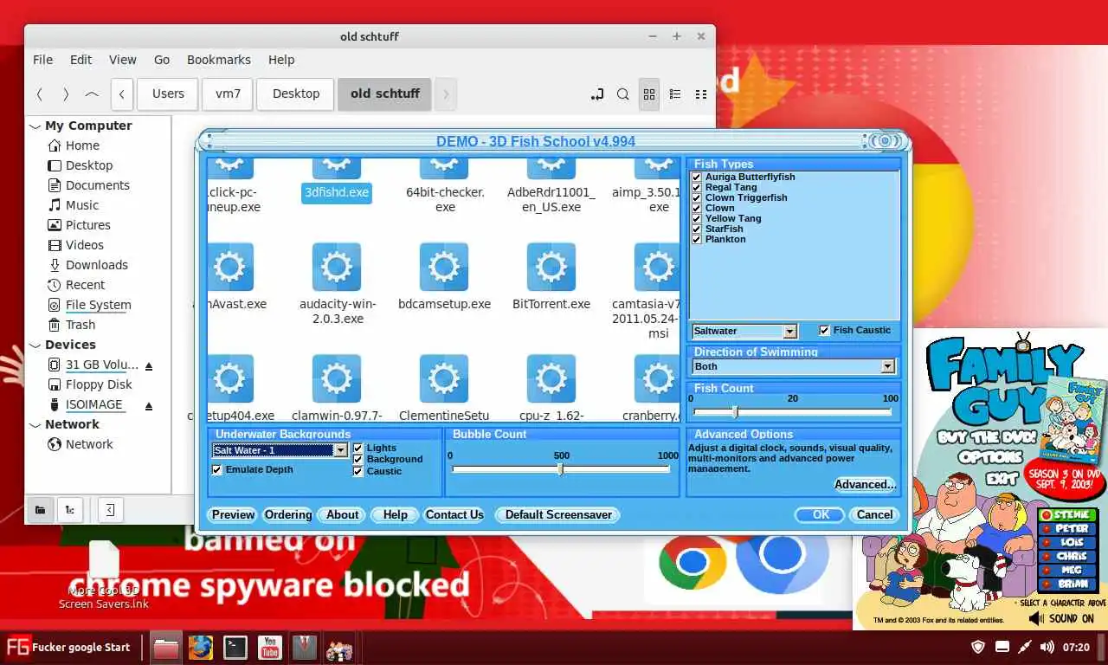Viewport: 1108px width, 665px height.
Task: Click the file manager icon in the taskbar
Action: pyautogui.click(x=166, y=648)
